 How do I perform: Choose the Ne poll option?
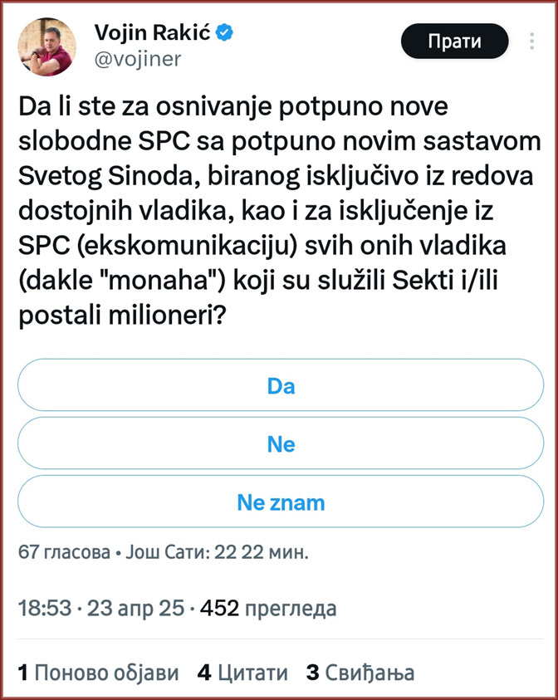(281, 444)
